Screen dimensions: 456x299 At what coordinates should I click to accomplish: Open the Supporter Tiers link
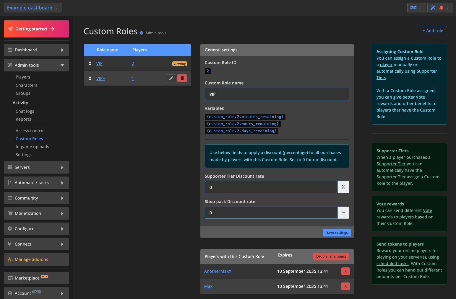pyautogui.click(x=427, y=71)
